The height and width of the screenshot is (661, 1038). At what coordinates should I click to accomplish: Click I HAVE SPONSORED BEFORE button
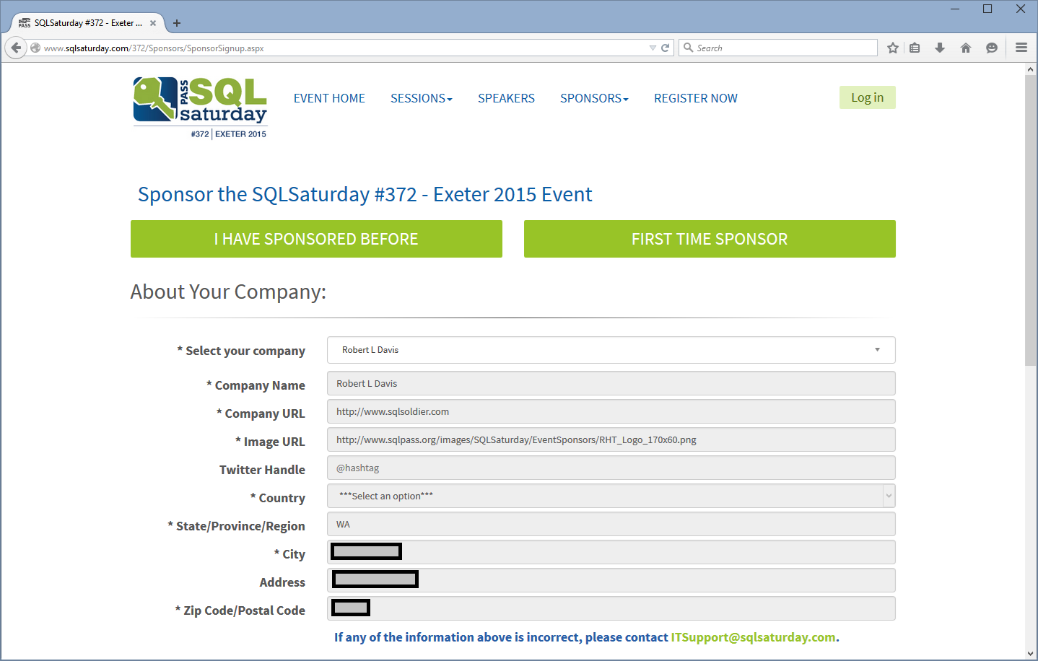[x=316, y=239]
